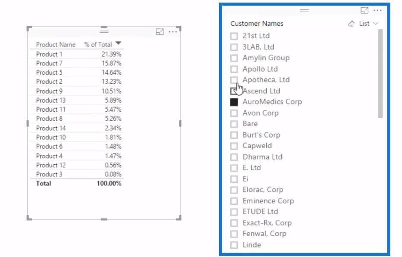Select the Product 4 row name
The height and width of the screenshot is (257, 402).
click(49, 156)
